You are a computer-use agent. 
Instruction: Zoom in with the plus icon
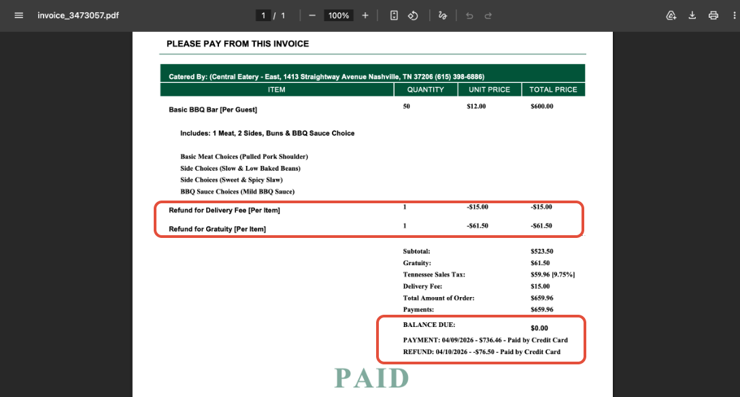(x=365, y=16)
